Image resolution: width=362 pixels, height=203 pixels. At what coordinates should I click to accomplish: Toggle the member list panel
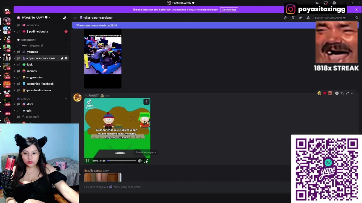tap(308, 17)
